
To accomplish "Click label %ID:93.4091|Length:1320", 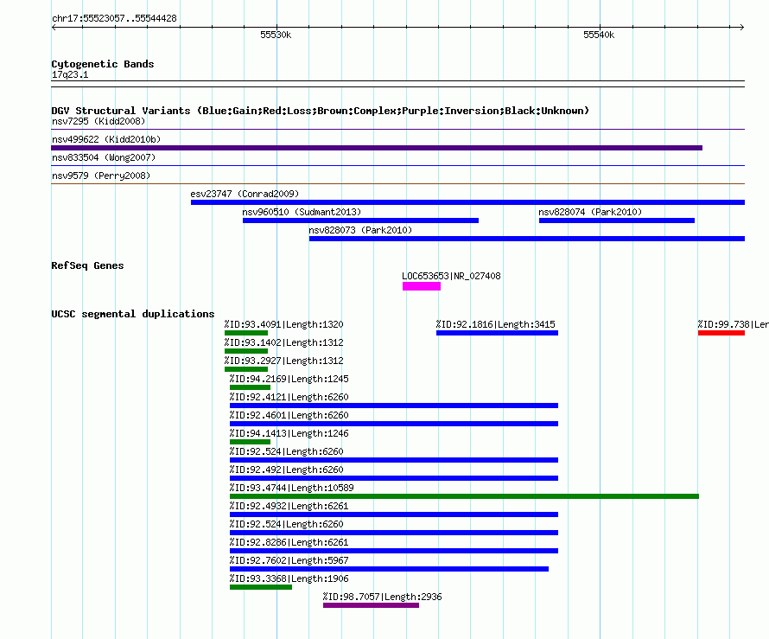I will [284, 324].
